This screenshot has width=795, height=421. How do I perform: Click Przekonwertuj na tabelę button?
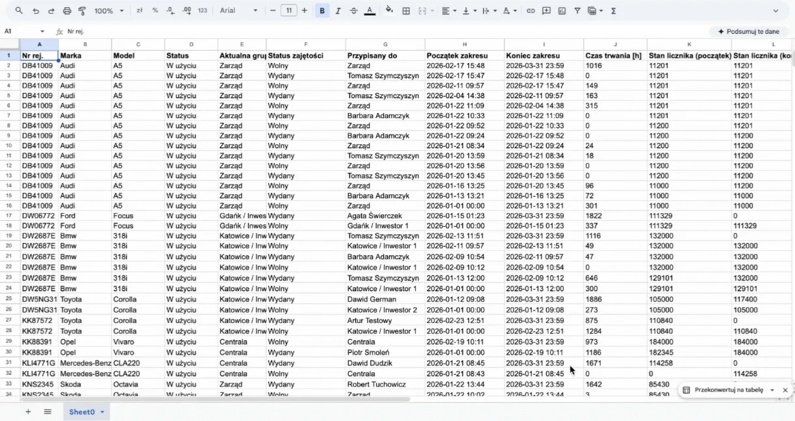723,390
